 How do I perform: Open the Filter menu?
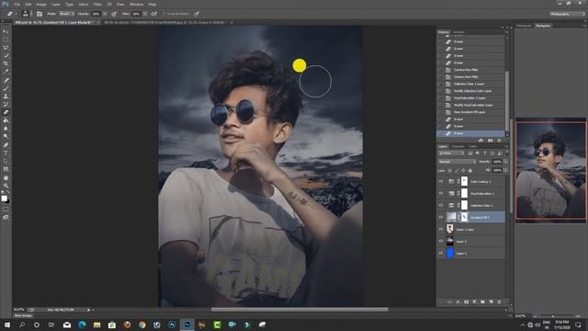point(97,4)
